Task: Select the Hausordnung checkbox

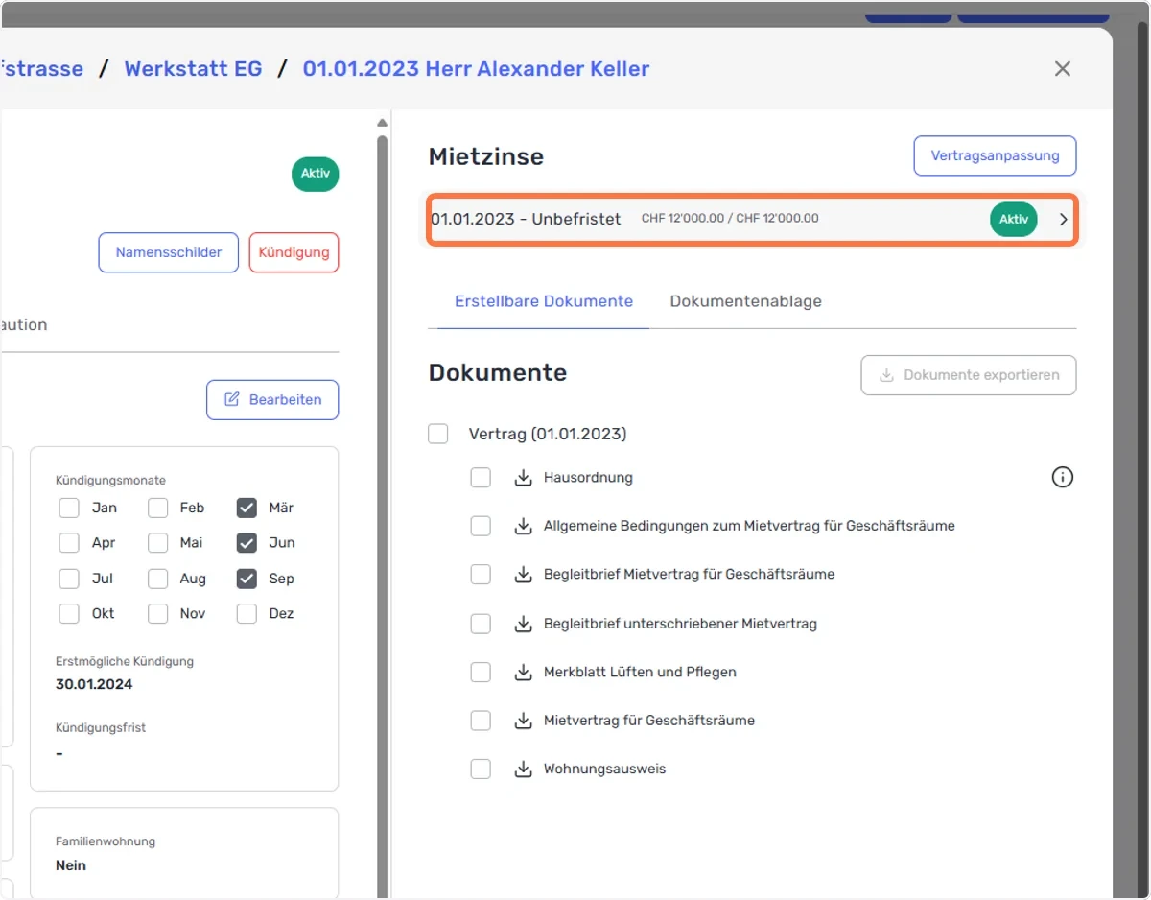Action: pos(481,478)
